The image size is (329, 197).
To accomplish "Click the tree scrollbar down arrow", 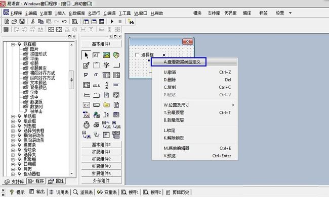I will click(x=71, y=174).
